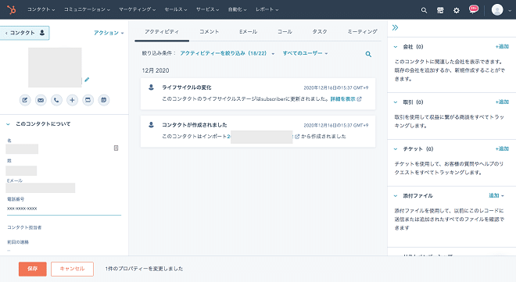Click the 保存 button

click(33, 269)
